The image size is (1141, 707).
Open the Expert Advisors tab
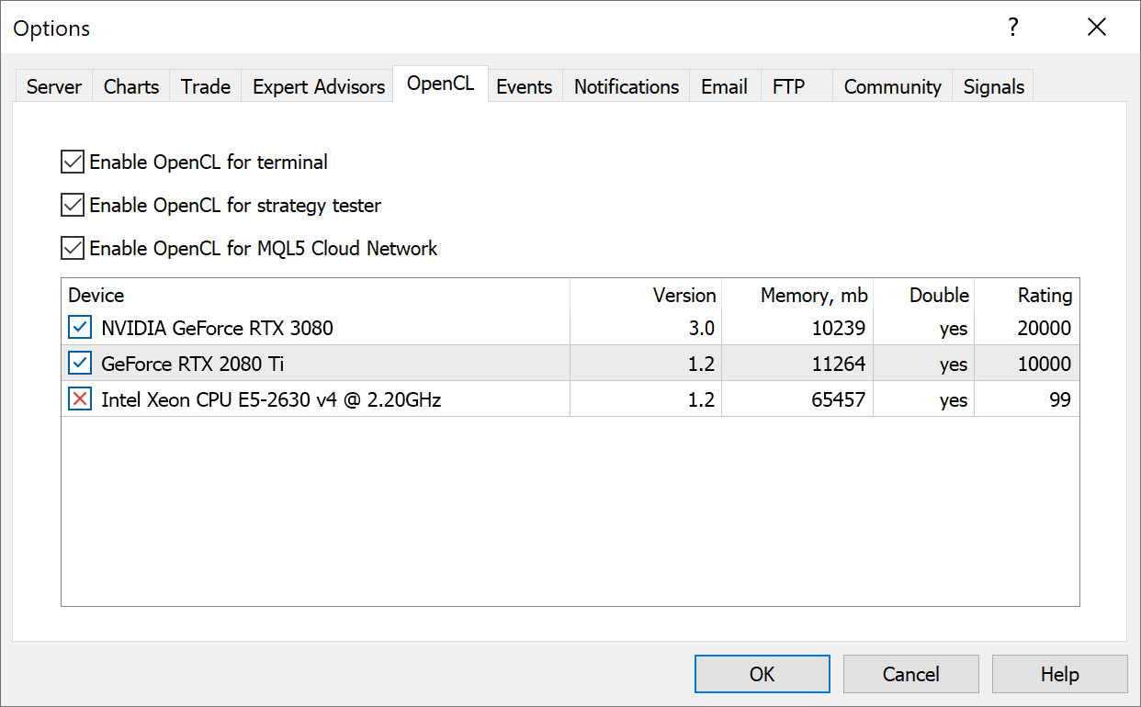(317, 86)
